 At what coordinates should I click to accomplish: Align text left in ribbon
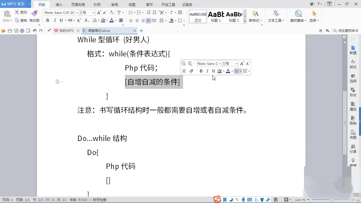point(131,20)
